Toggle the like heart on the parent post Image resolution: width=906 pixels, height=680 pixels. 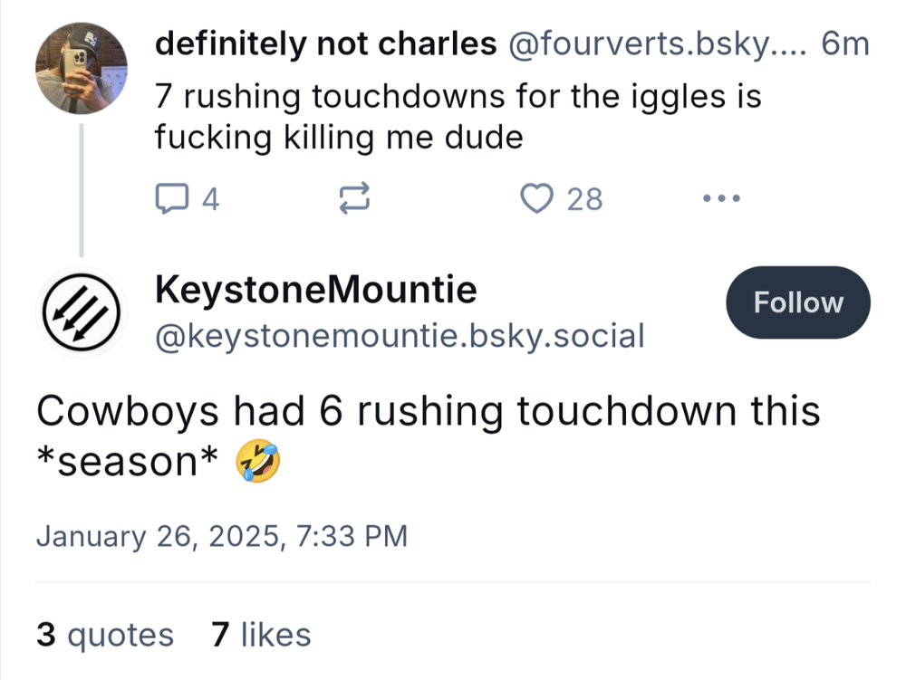pos(538,198)
